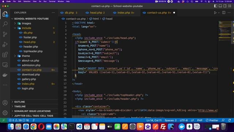234x132 pixels.
Task: Open admission.php file
Action: tap(31, 65)
